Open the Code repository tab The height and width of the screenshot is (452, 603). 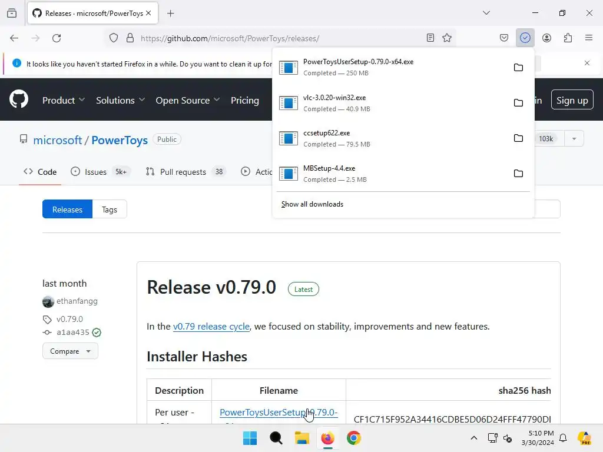click(x=40, y=172)
